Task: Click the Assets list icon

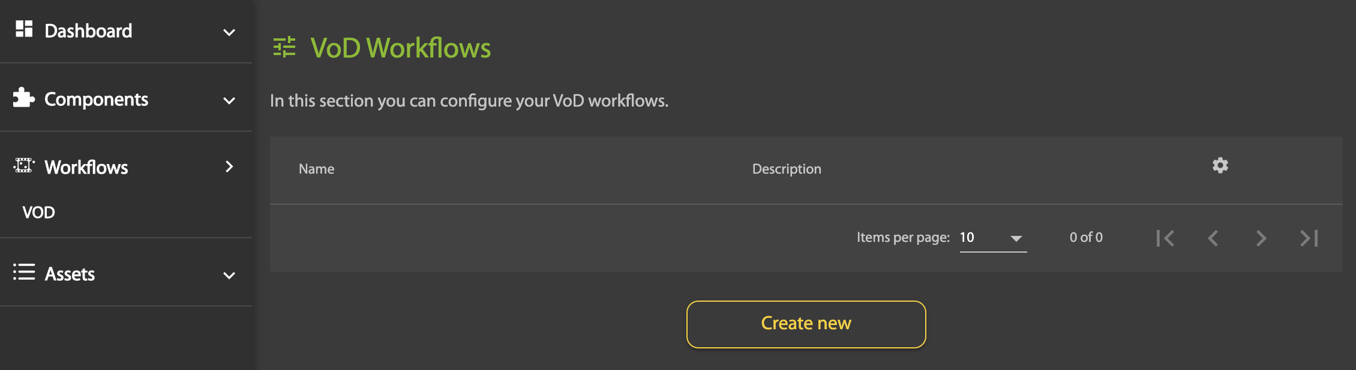Action: coord(24,272)
